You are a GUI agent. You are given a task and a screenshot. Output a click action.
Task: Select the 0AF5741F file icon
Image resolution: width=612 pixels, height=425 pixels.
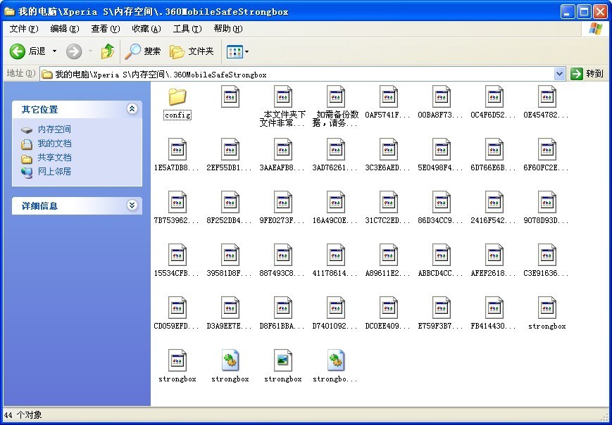click(388, 96)
